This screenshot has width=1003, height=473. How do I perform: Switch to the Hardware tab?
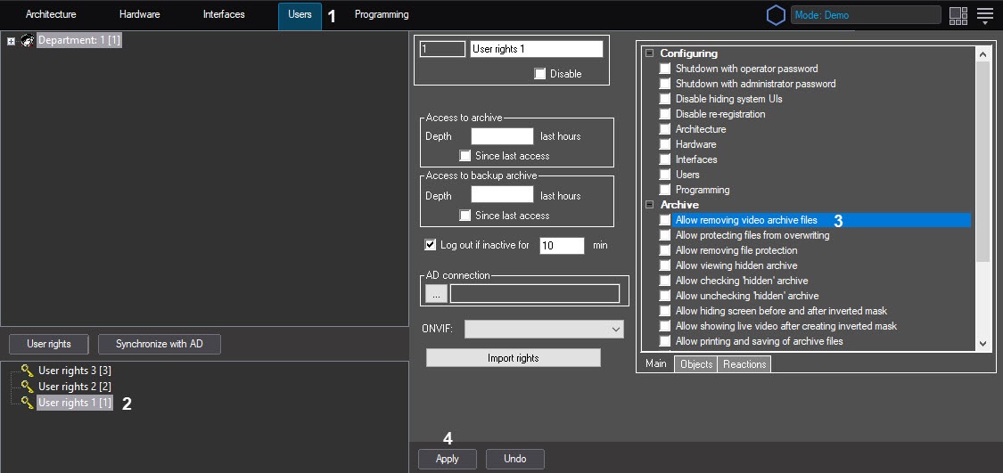click(139, 15)
